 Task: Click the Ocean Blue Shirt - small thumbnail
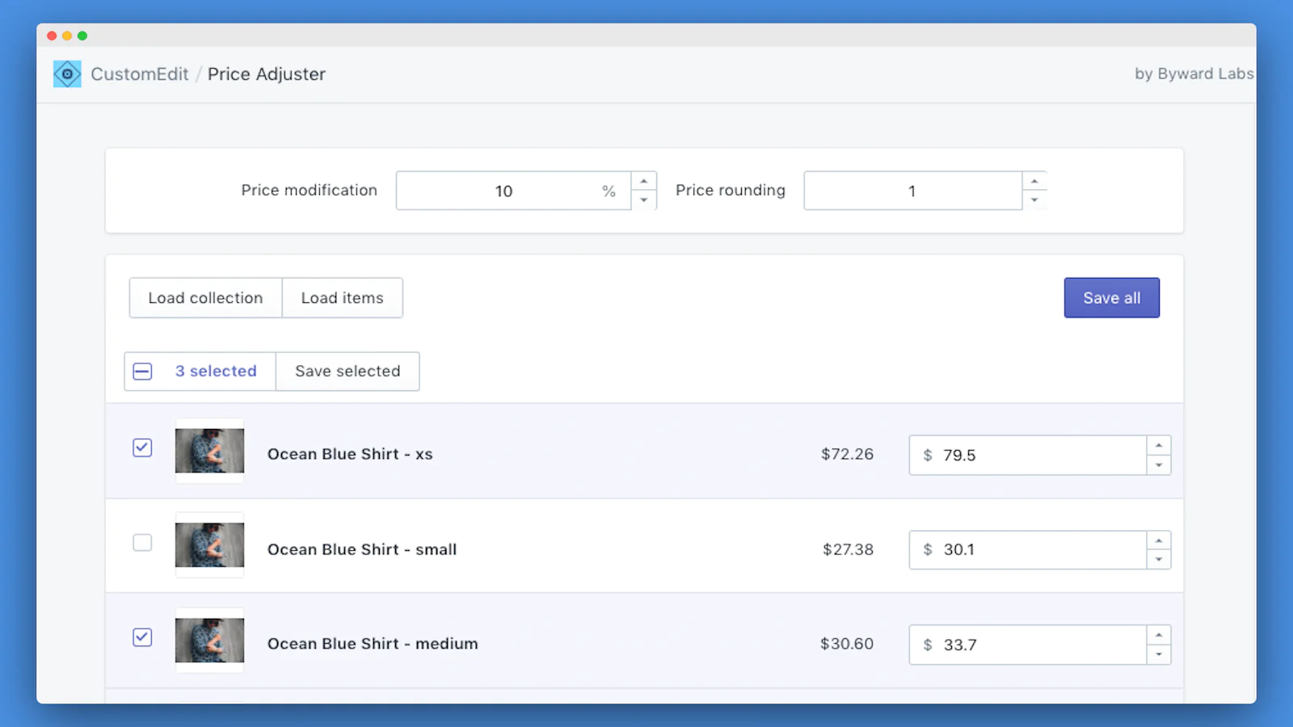(210, 545)
